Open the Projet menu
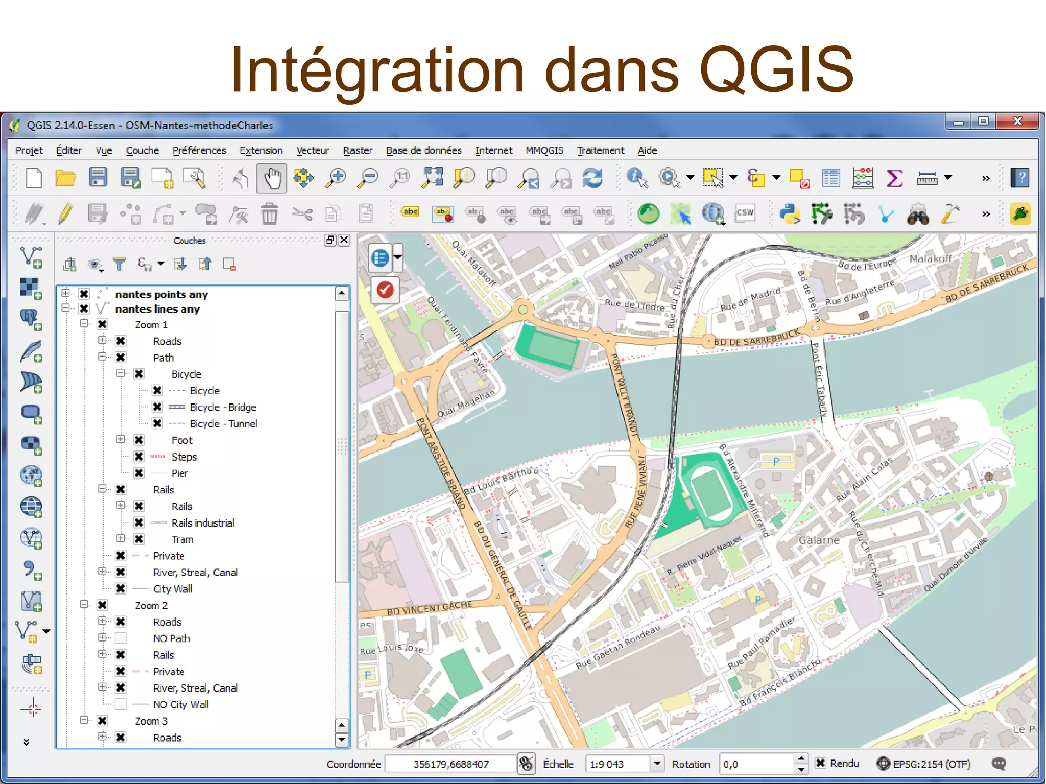This screenshot has width=1046, height=784. coord(29,150)
